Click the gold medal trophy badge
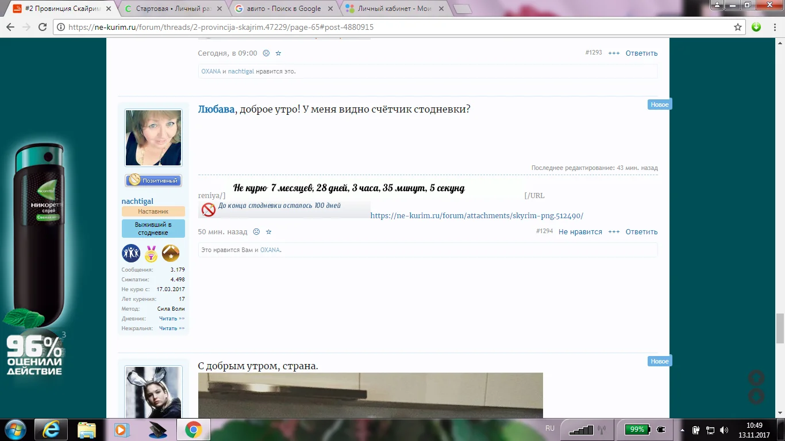The height and width of the screenshot is (441, 785). pyautogui.click(x=151, y=253)
